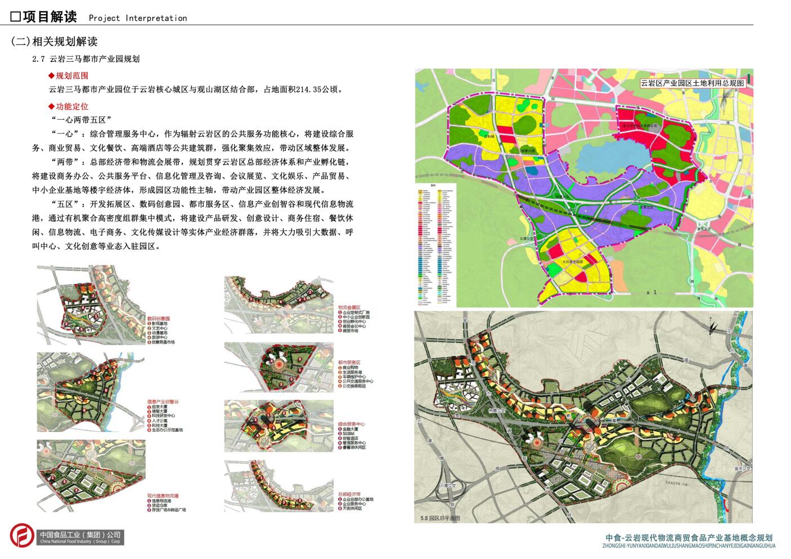Image resolution: width=791 pixels, height=559 pixels.
Task: Click the list item 启发大厦
Action: (x=159, y=407)
